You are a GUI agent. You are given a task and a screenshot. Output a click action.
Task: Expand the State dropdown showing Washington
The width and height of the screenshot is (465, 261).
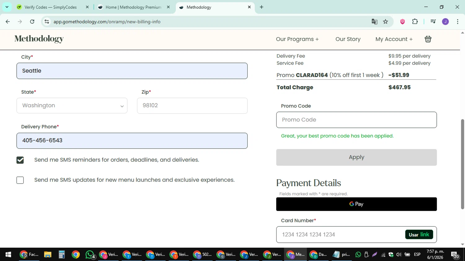click(72, 106)
